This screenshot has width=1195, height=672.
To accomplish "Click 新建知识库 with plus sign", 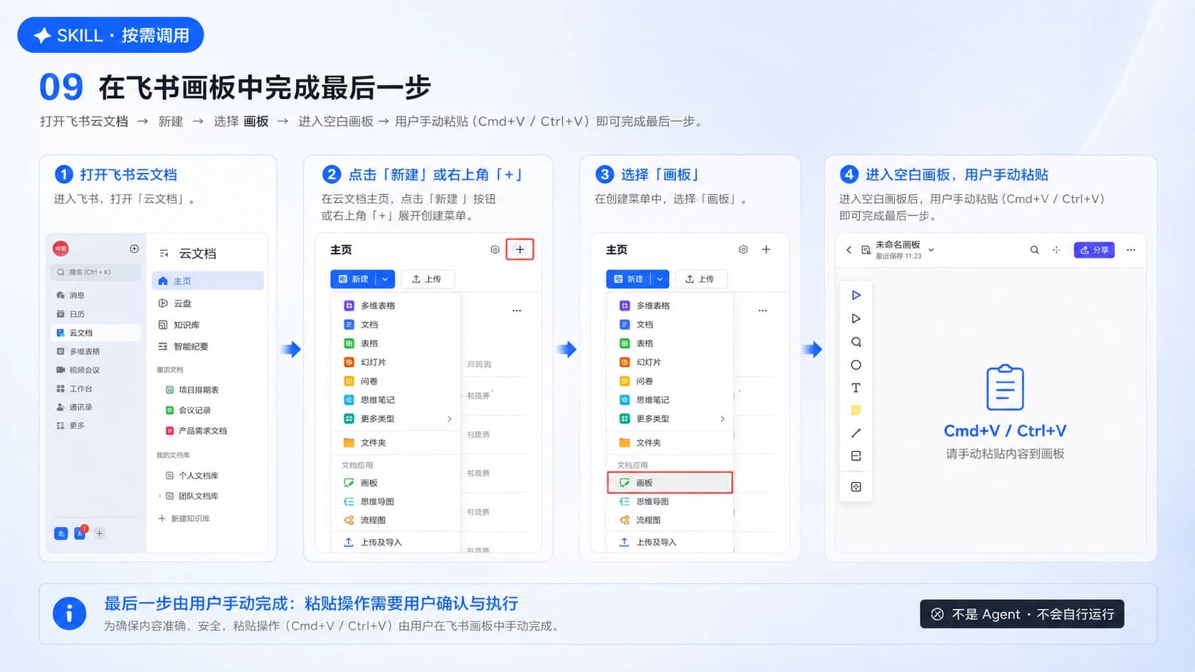I will coord(184,518).
